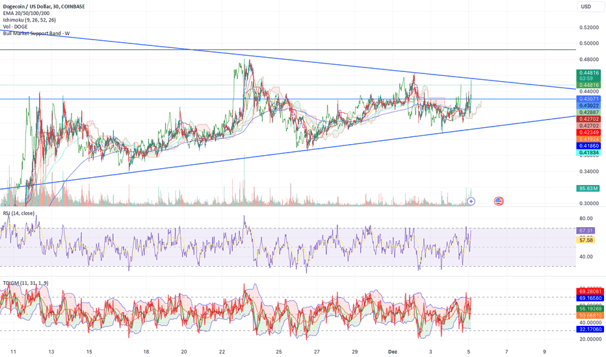The width and height of the screenshot is (606, 357).
Task: Click the pink 0.42702 price tag
Action: click(588, 125)
